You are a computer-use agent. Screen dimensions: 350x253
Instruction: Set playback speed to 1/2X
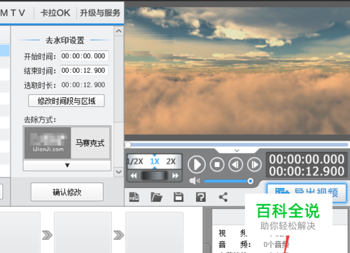(x=135, y=161)
